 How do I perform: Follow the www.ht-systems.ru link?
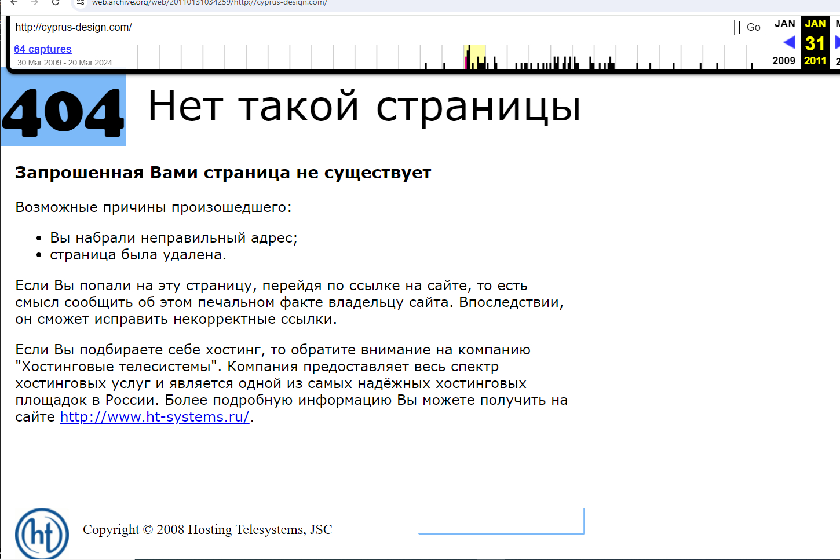(x=155, y=417)
